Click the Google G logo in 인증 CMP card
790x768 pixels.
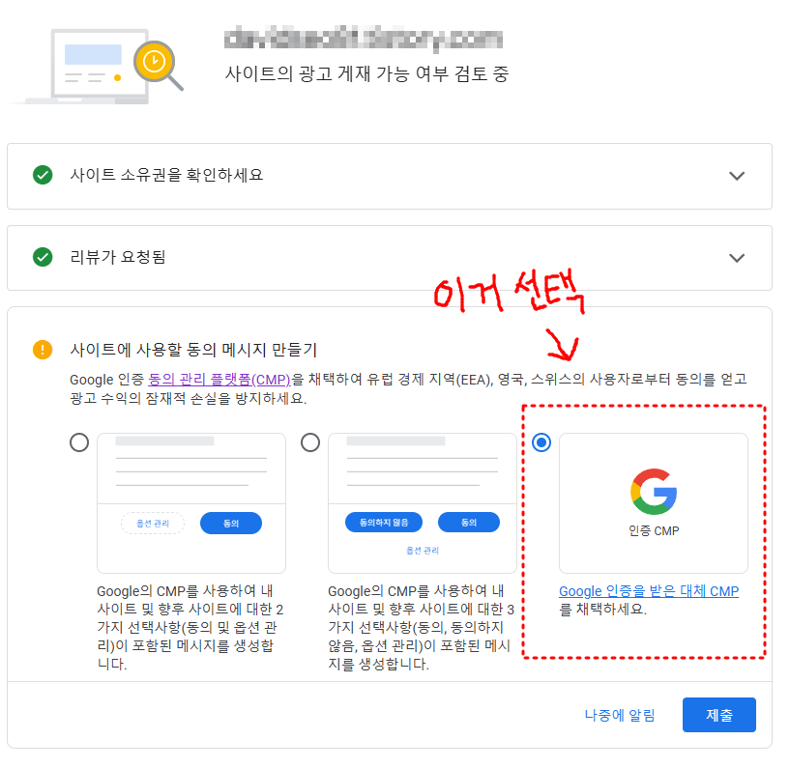654,492
